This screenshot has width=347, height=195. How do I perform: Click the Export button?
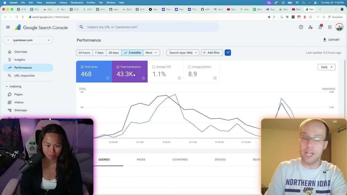click(331, 40)
